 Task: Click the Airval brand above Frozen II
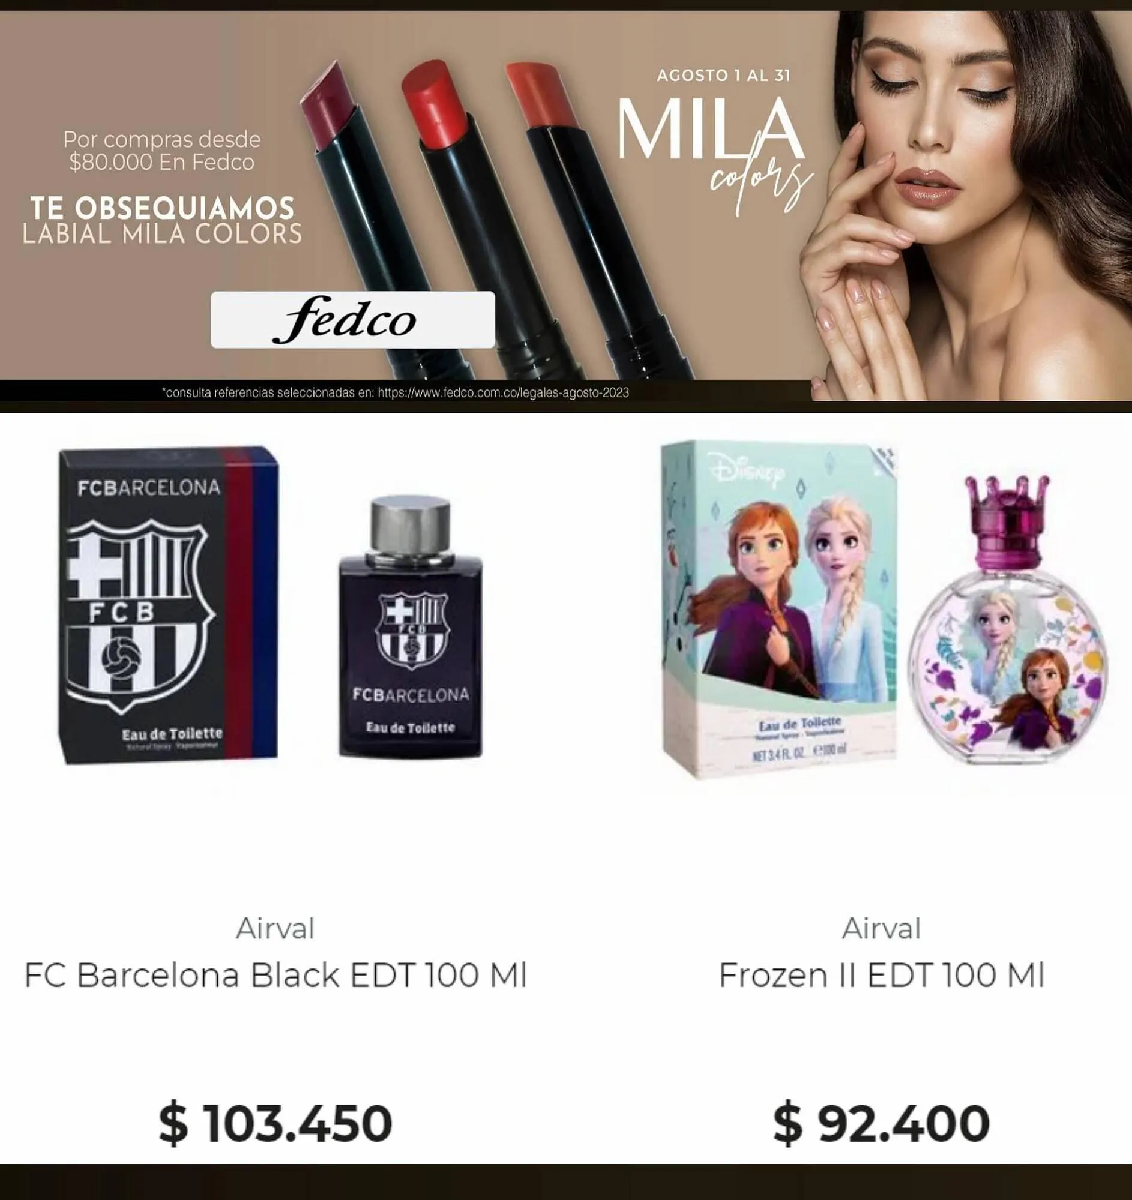(882, 928)
